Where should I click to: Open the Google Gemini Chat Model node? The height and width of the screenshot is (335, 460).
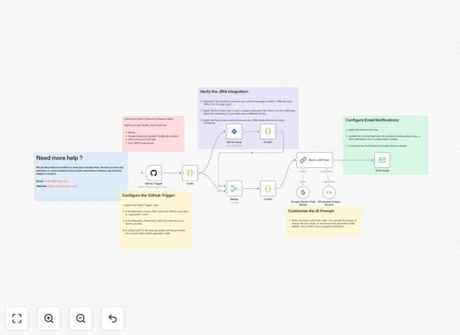tap(303, 192)
